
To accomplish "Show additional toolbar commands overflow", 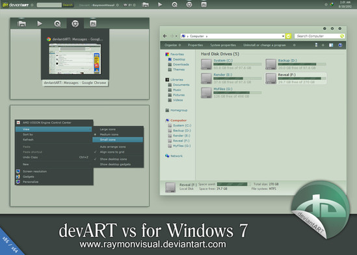I will (x=294, y=45).
